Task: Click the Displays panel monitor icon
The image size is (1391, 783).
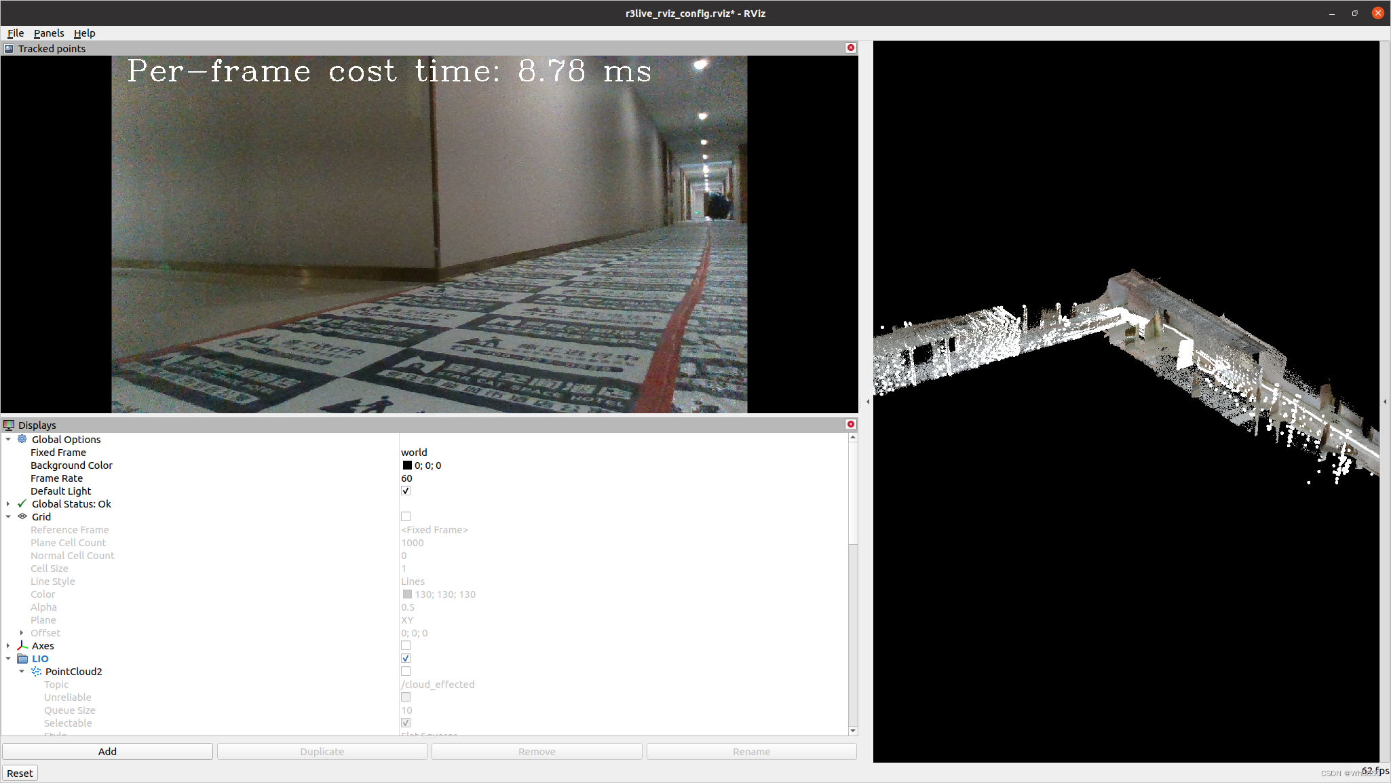Action: click(9, 425)
